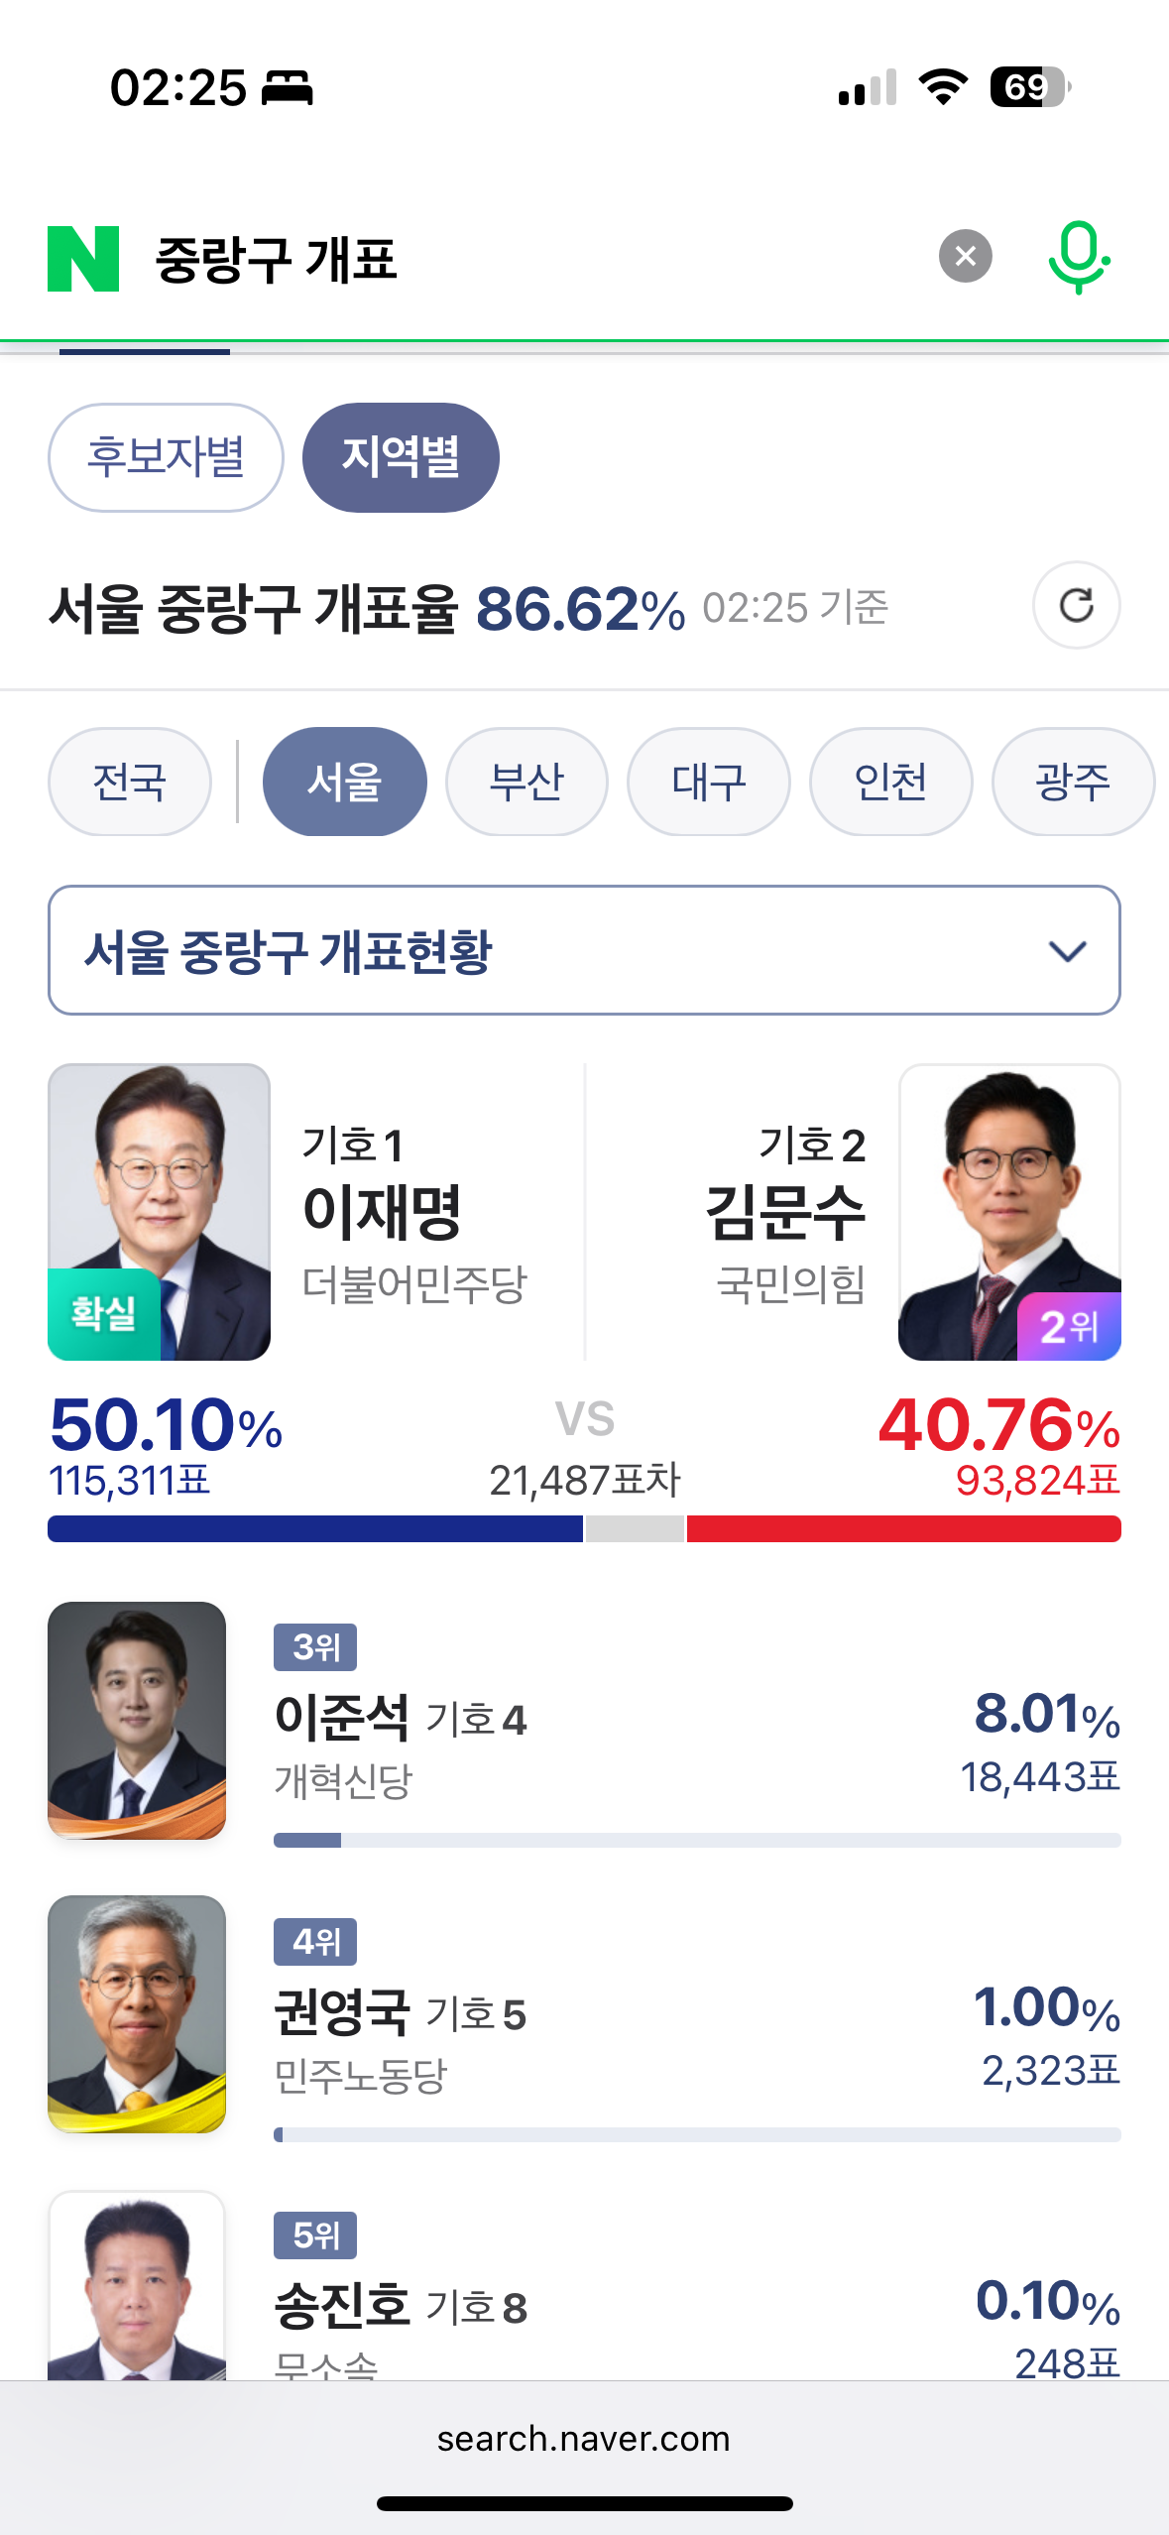1169x2535 pixels.
Task: Start voice search with microphone icon
Action: (x=1079, y=257)
